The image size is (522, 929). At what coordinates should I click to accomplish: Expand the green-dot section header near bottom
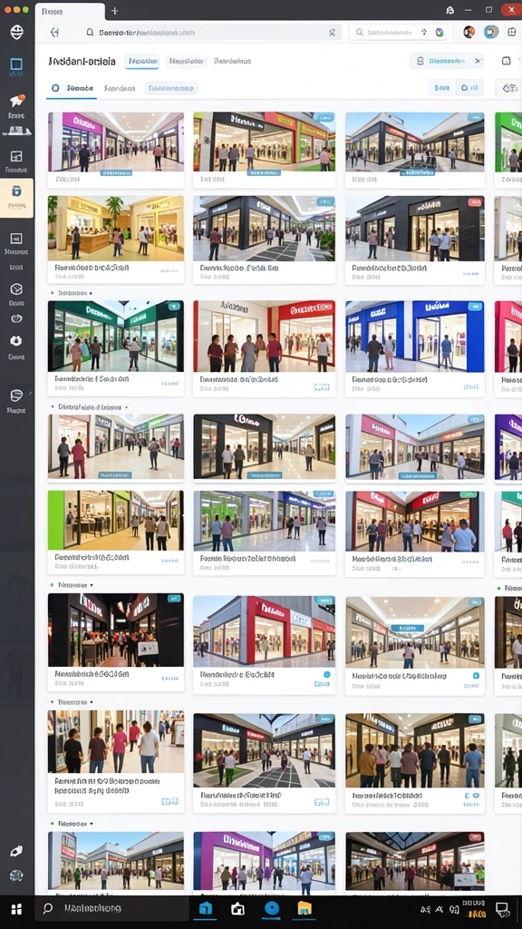click(x=72, y=824)
